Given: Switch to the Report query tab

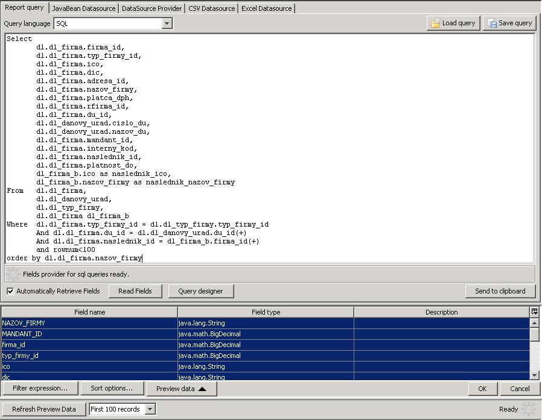Looking at the screenshot, I should click(x=24, y=8).
